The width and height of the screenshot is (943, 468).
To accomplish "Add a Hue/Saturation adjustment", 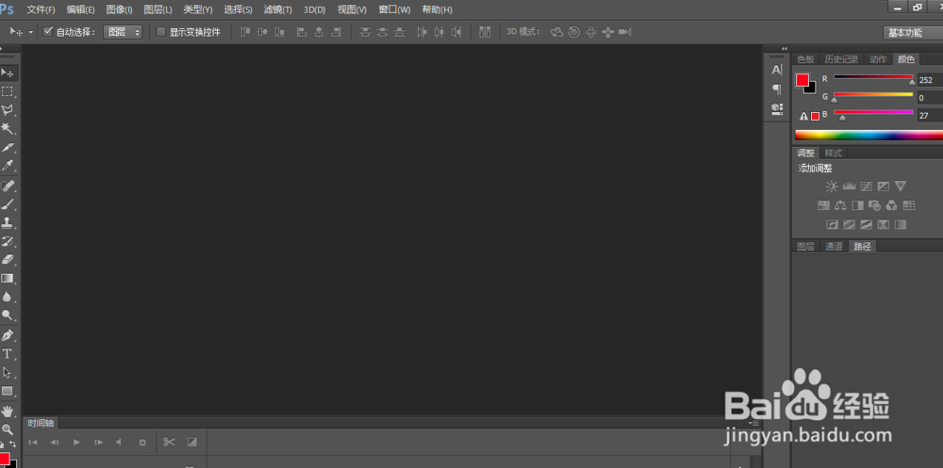I will pyautogui.click(x=823, y=205).
